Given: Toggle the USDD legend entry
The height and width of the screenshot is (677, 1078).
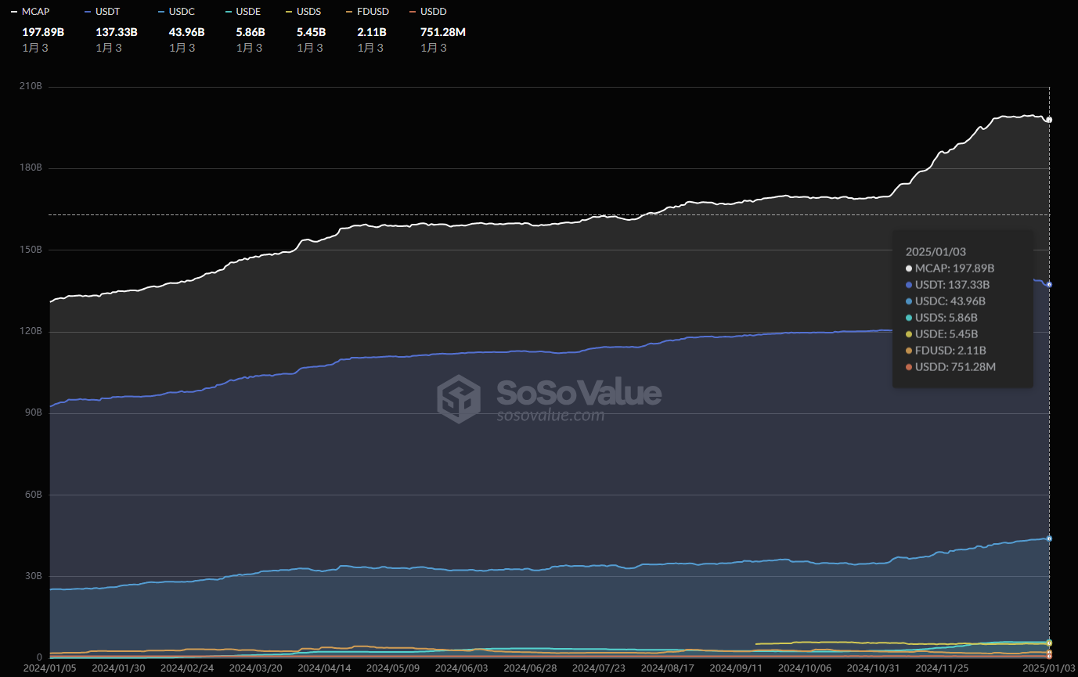Looking at the screenshot, I should pyautogui.click(x=429, y=12).
